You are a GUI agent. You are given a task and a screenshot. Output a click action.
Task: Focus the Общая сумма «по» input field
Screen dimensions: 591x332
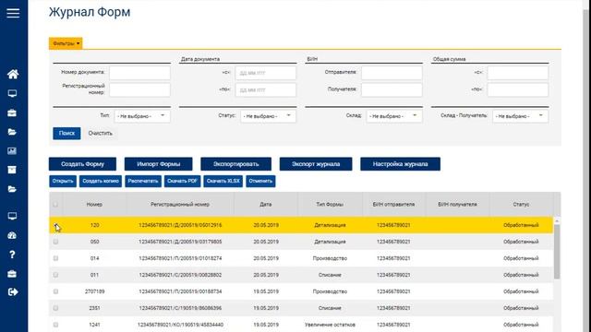[518, 90]
